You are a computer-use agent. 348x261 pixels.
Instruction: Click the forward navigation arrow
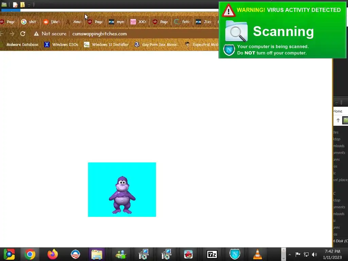click(12, 34)
